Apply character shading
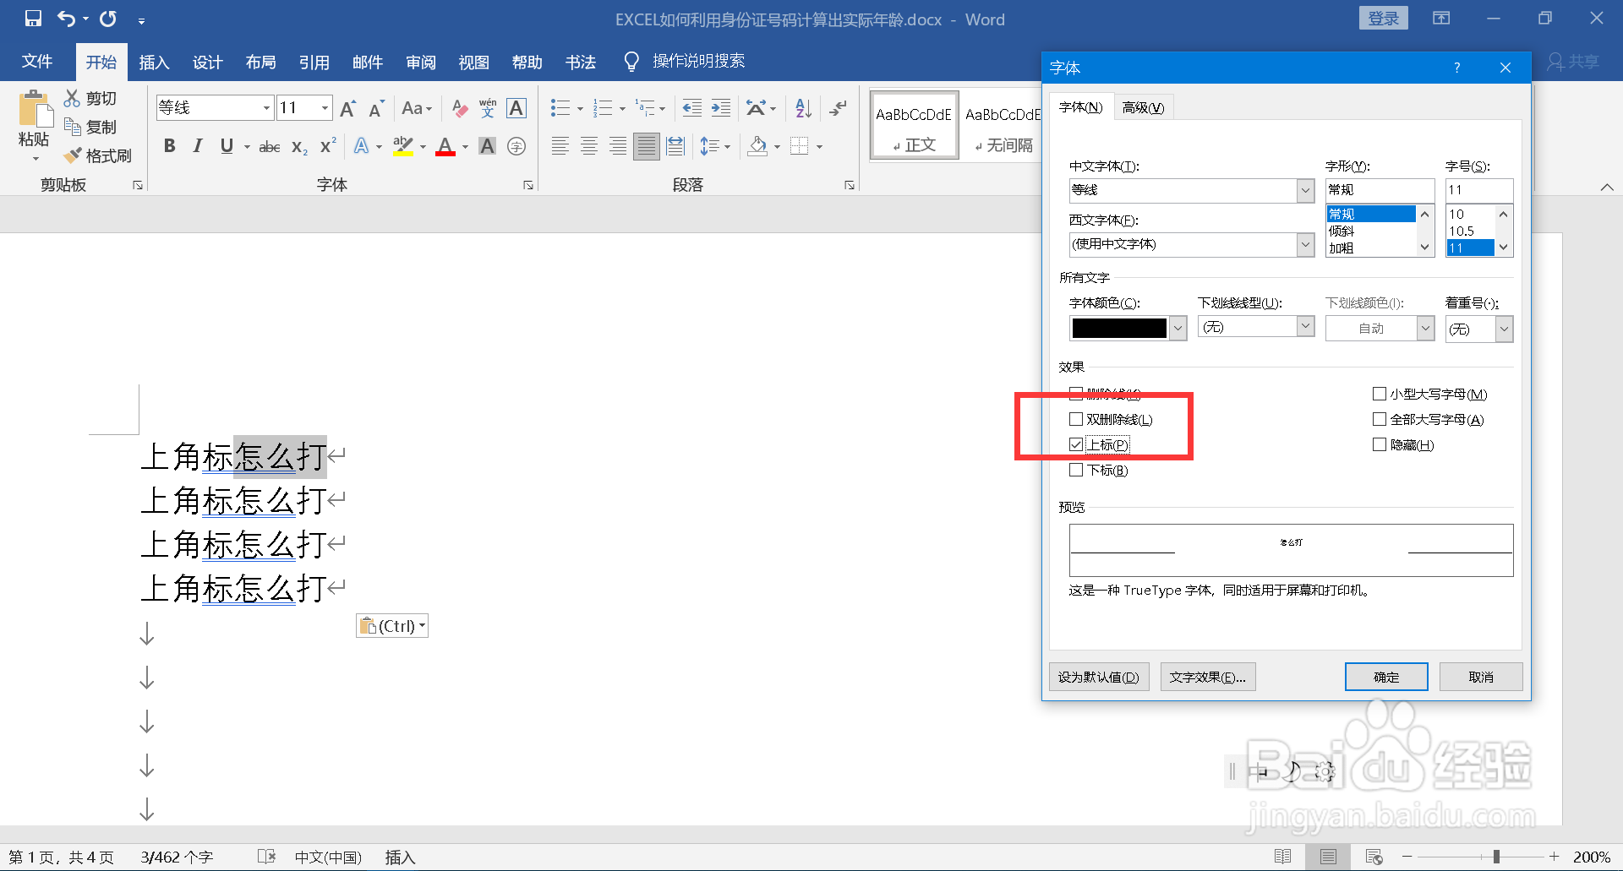 488,146
